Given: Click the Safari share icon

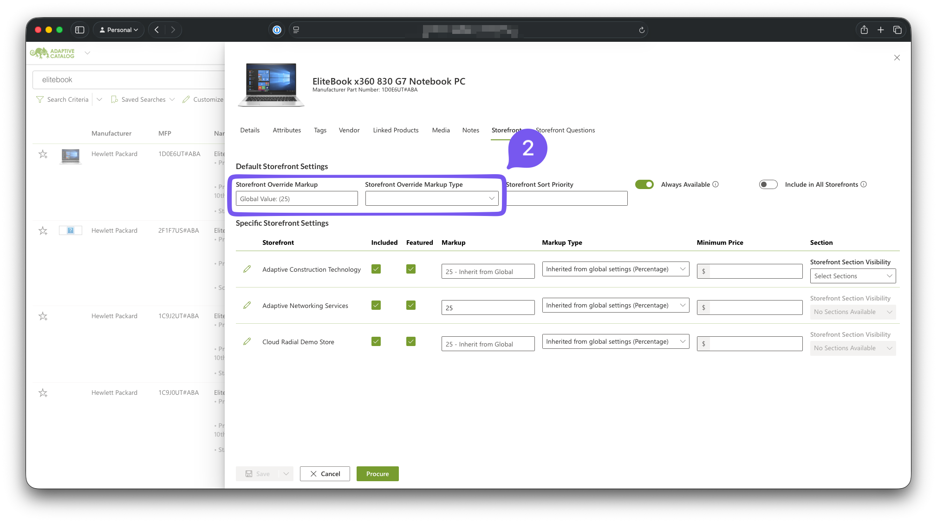Looking at the screenshot, I should tap(864, 30).
